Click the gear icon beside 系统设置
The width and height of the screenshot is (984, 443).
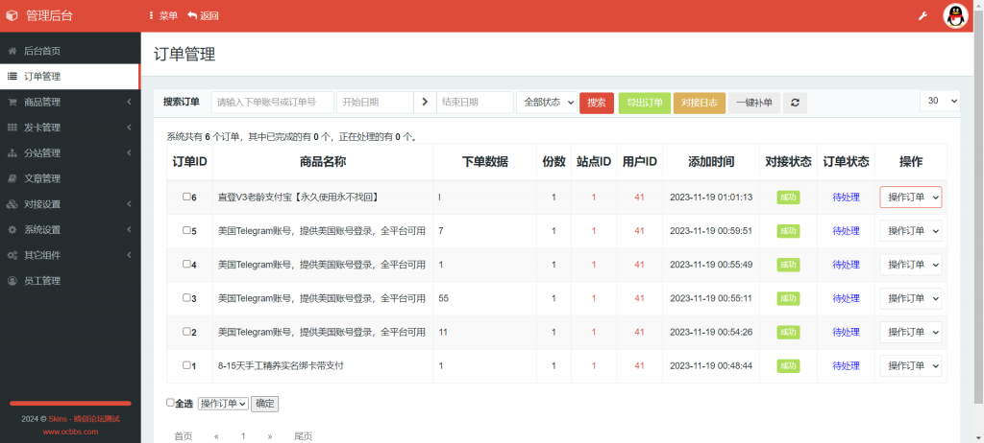(x=12, y=230)
